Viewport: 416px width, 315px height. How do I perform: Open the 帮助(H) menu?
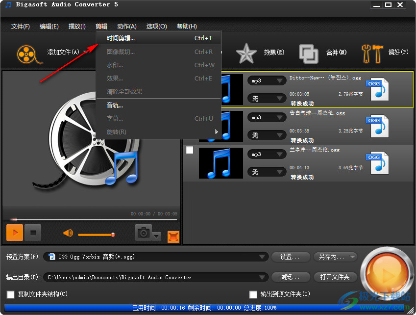coord(187,26)
